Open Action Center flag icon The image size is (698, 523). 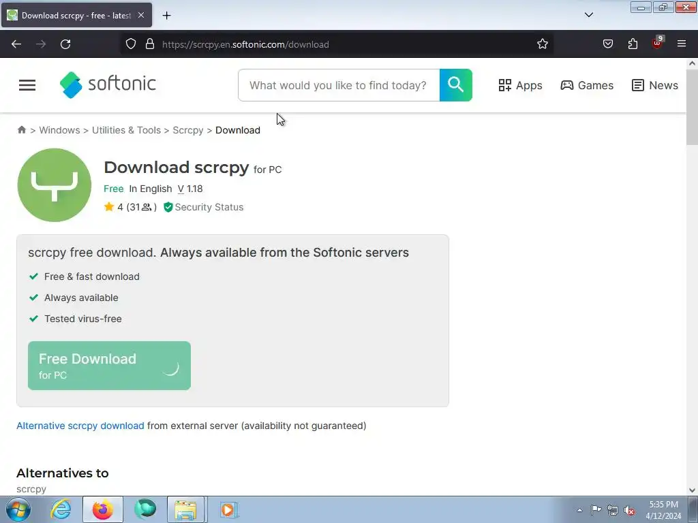596,509
